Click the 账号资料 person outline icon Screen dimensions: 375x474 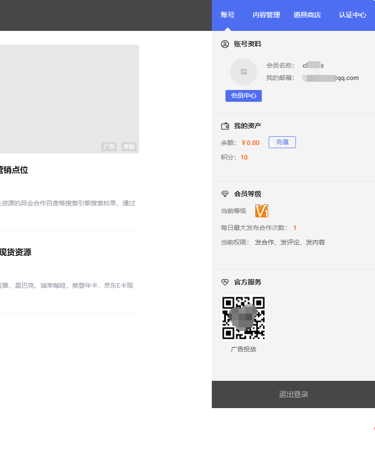225,44
